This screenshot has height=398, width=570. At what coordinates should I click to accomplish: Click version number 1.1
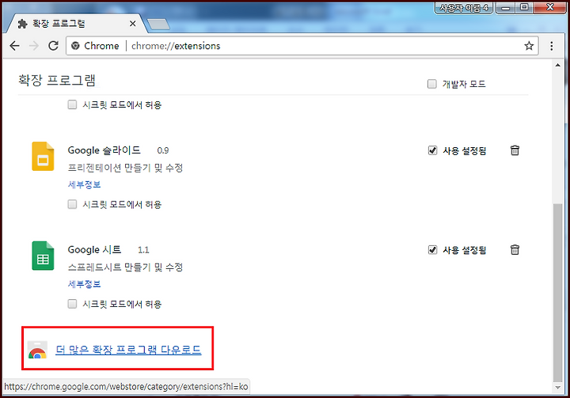143,250
